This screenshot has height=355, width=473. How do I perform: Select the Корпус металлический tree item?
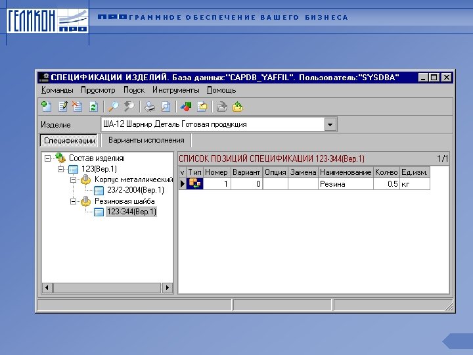133,179
